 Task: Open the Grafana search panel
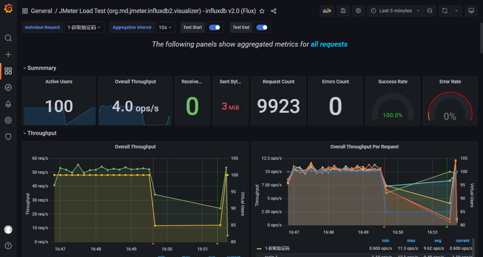tap(8, 38)
